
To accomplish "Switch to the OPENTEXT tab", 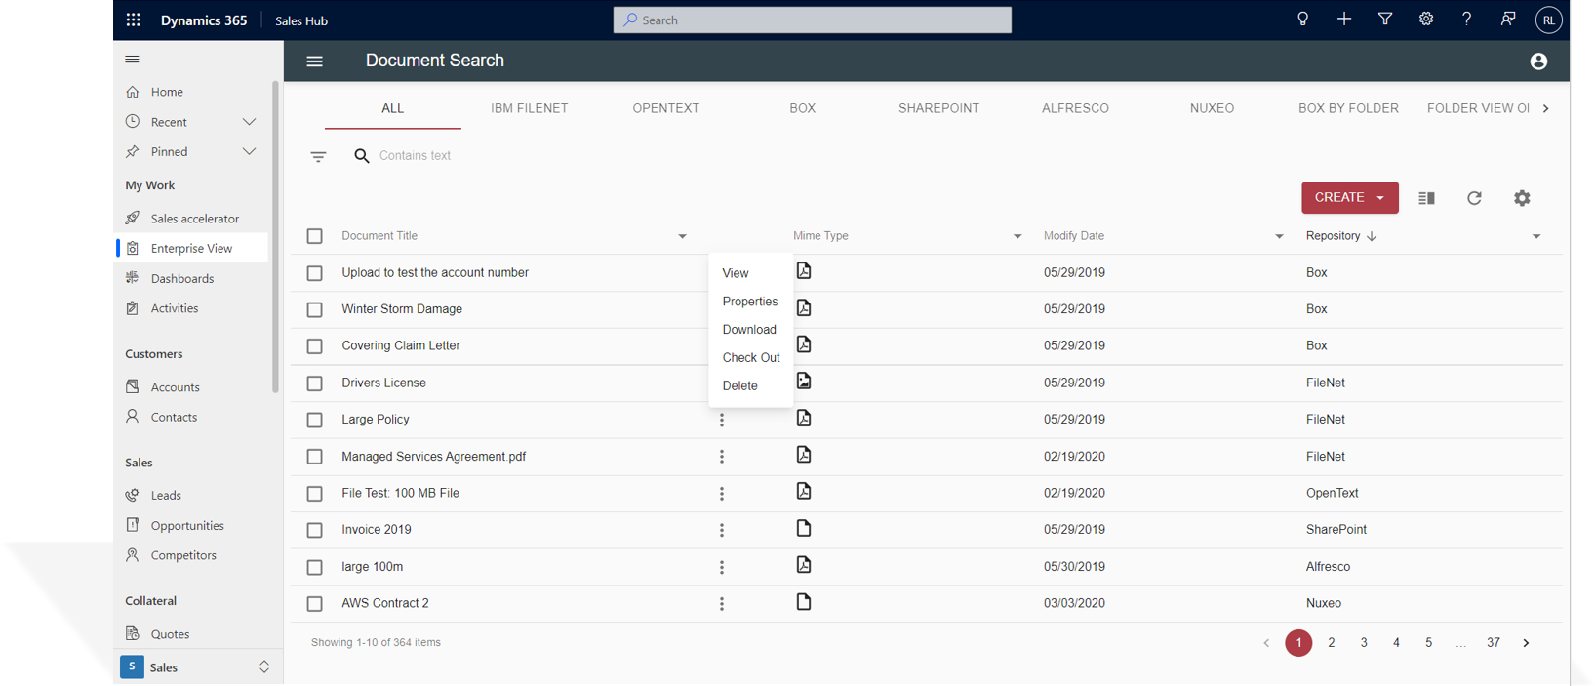I will coord(665,108).
